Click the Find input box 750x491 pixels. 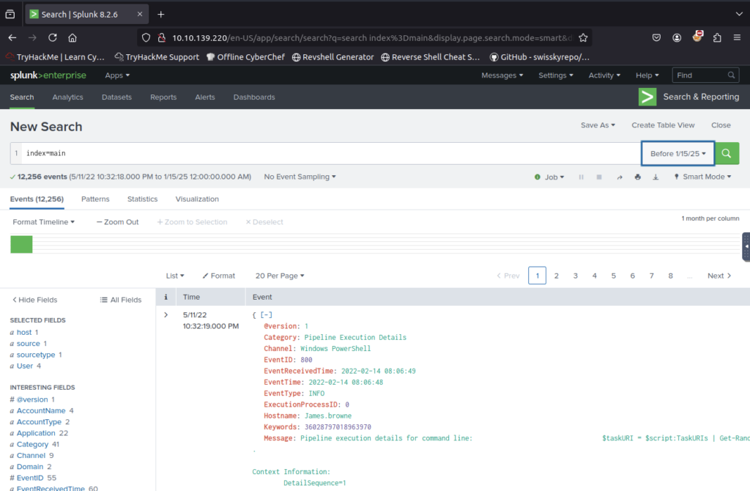coord(705,75)
